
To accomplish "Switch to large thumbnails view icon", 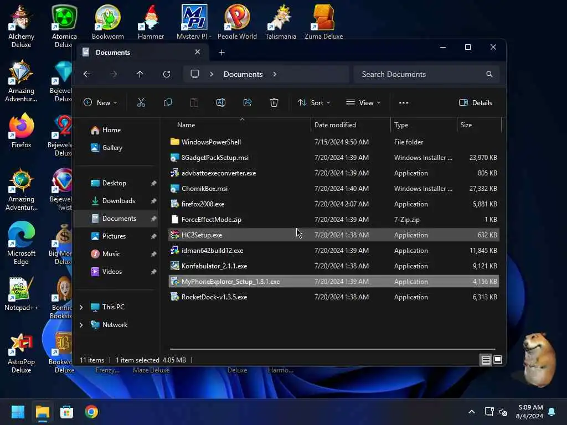I will coord(498,360).
